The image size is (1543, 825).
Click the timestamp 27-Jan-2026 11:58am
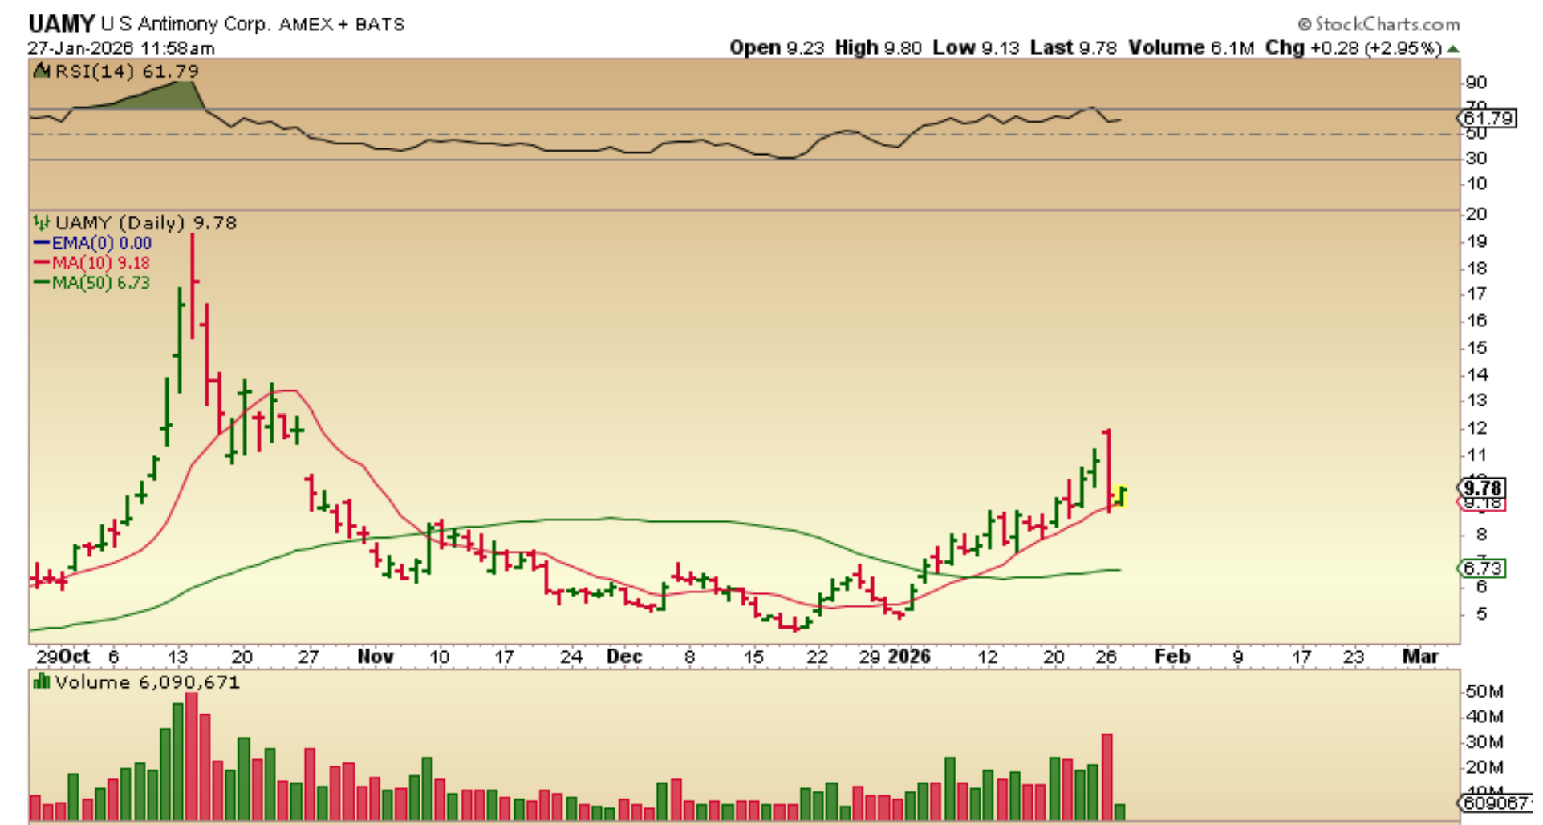point(121,48)
